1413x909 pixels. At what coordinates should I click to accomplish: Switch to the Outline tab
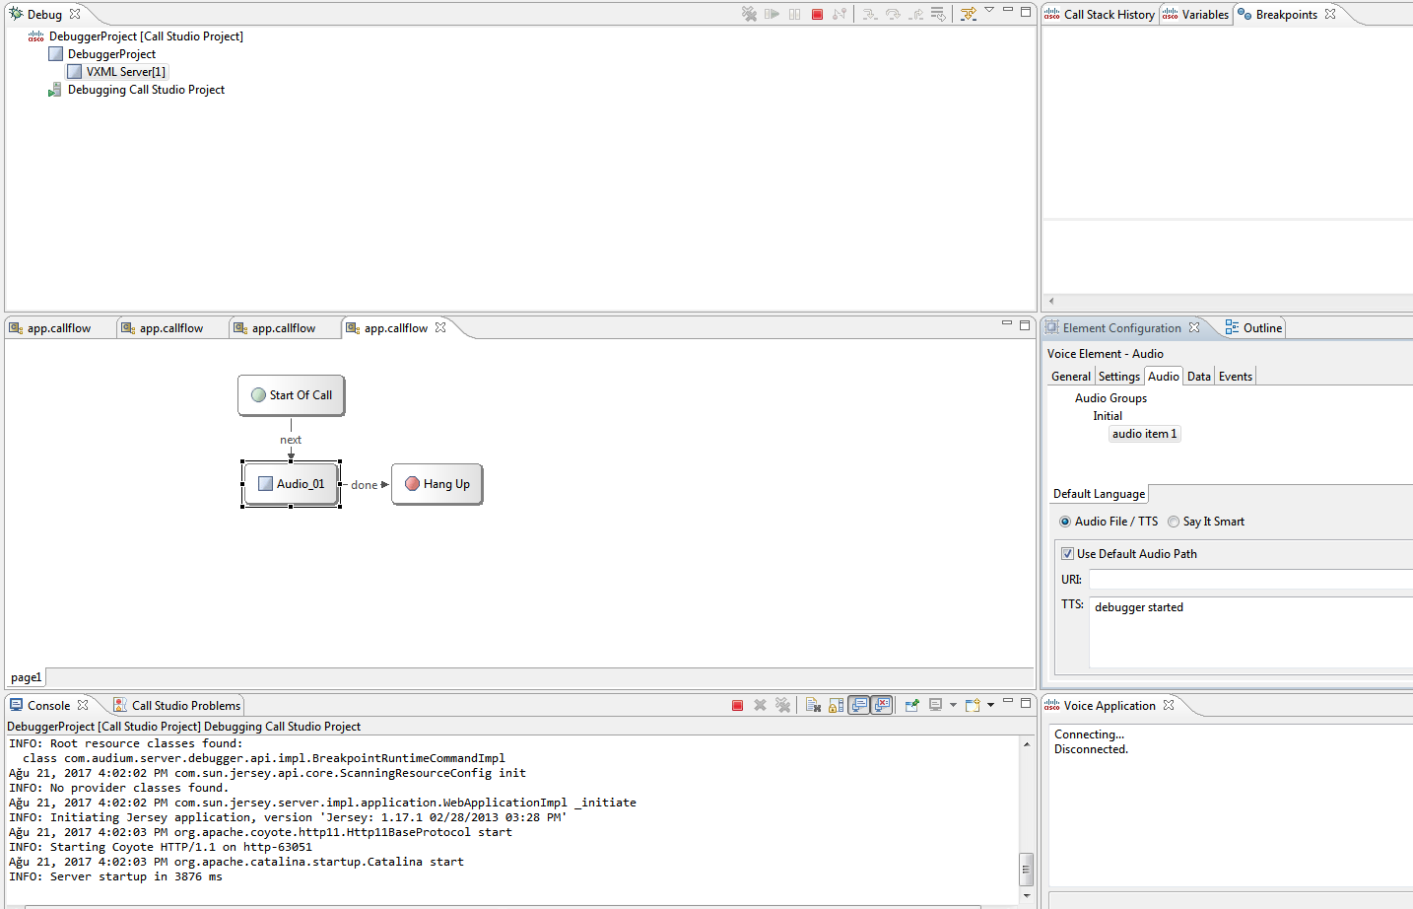pyautogui.click(x=1253, y=328)
